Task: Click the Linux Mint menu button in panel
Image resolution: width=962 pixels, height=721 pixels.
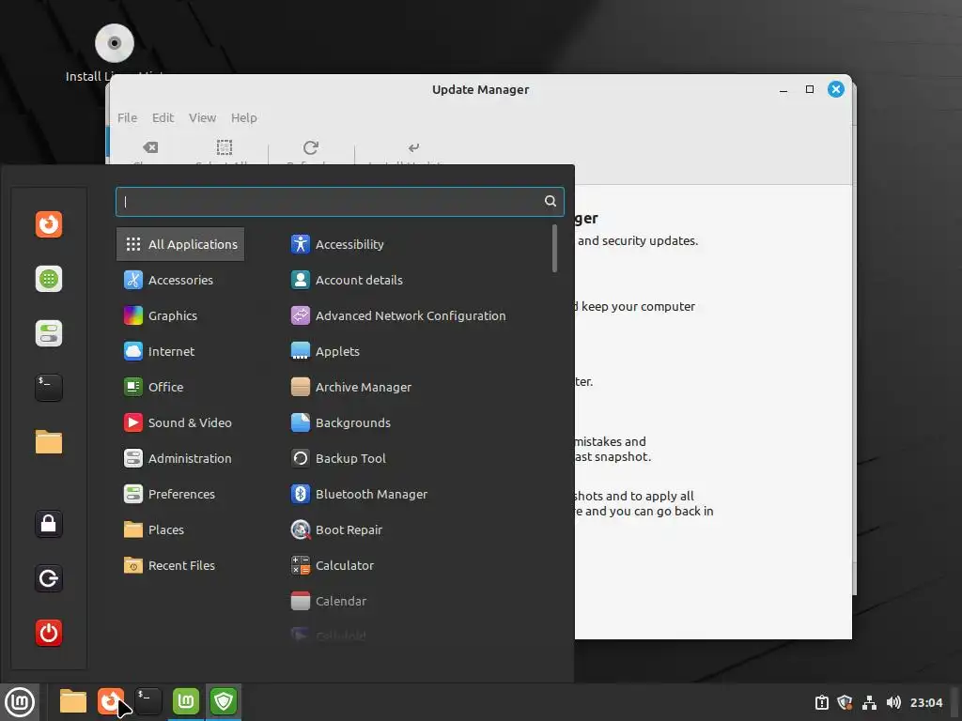Action: [20, 702]
